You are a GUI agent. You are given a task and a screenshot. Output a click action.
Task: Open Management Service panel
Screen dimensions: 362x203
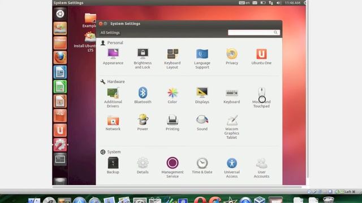[173, 167]
